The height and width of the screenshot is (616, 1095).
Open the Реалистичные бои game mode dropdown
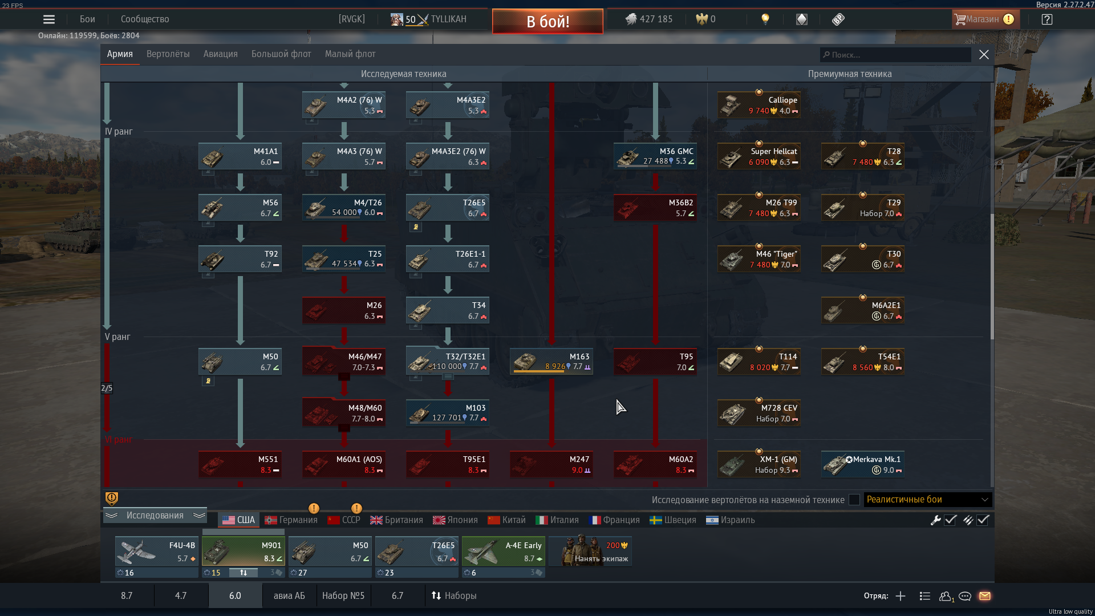[928, 500]
